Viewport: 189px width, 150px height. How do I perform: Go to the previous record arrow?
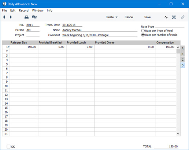tap(4, 17)
